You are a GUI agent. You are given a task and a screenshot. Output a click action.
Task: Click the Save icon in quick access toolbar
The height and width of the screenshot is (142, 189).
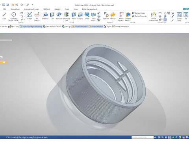(4, 5)
